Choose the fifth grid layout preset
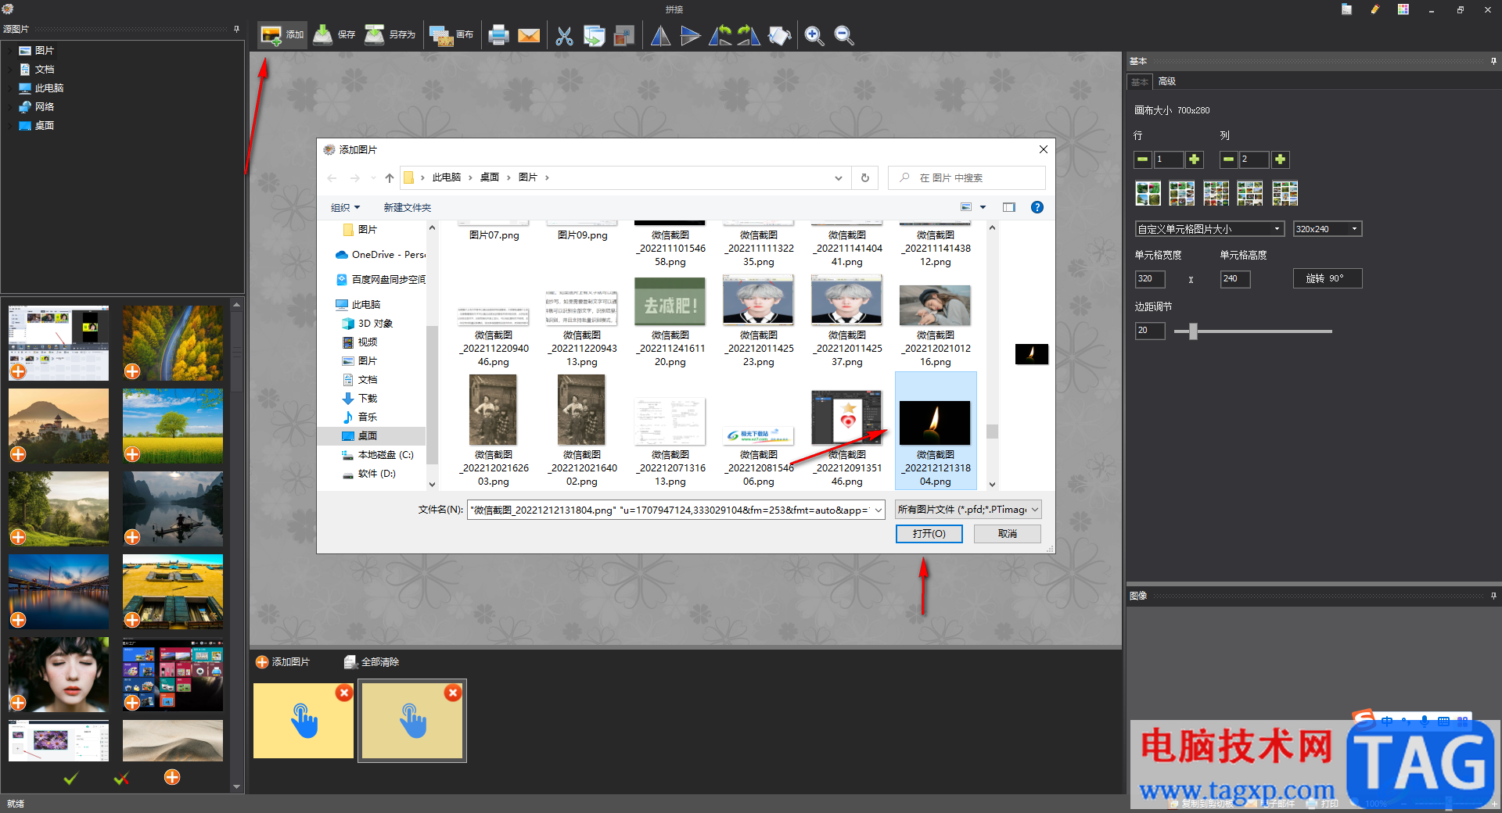The width and height of the screenshot is (1502, 813). 1285,193
